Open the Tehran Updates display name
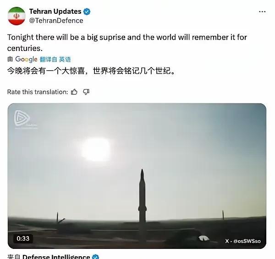The image size is (275, 259). 55,11
